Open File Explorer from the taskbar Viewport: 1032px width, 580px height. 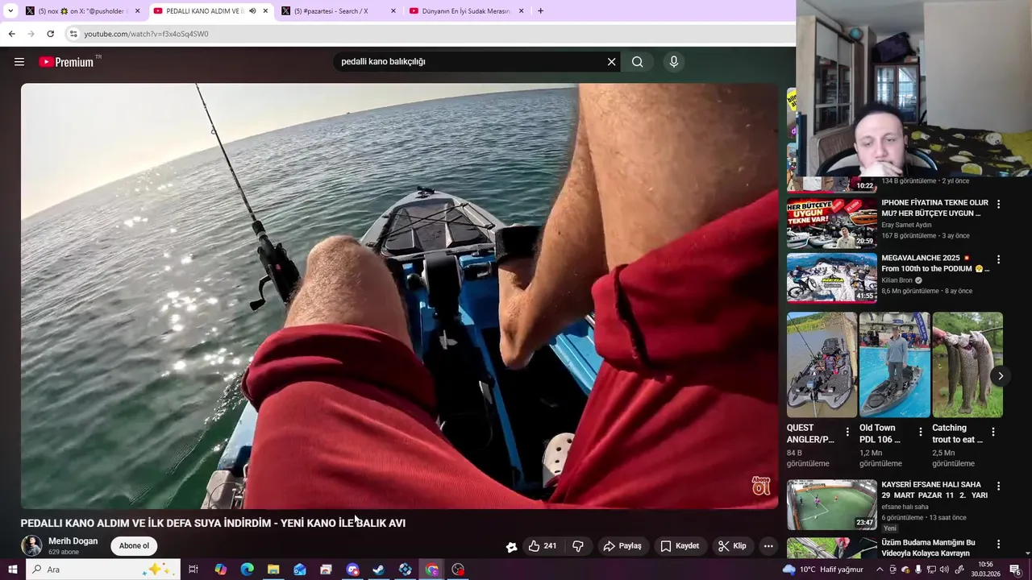[273, 570]
